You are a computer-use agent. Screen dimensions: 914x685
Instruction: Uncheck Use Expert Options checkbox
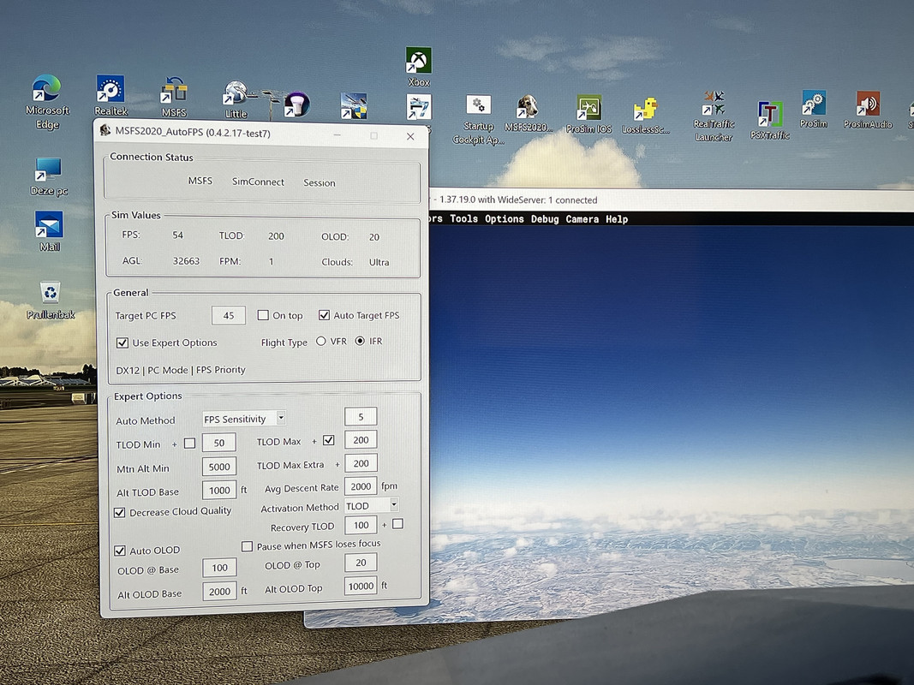[x=122, y=342]
